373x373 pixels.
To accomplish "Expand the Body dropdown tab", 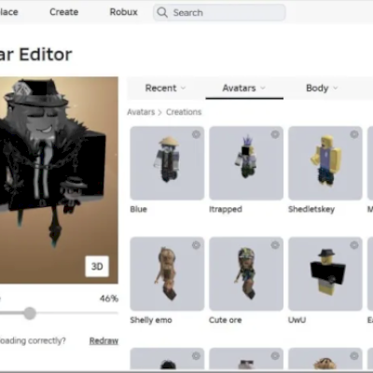I will pos(322,88).
